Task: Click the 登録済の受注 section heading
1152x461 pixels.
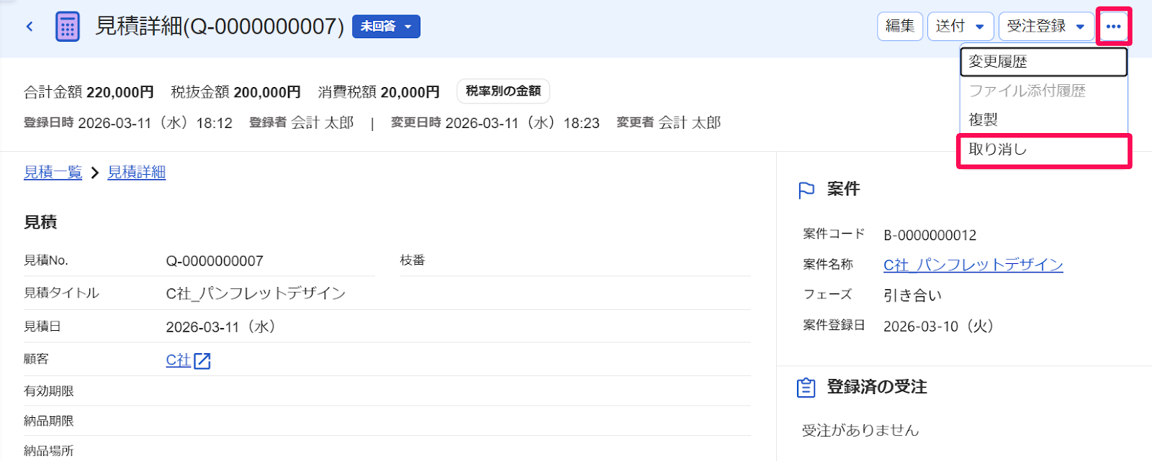Action: pos(877,387)
